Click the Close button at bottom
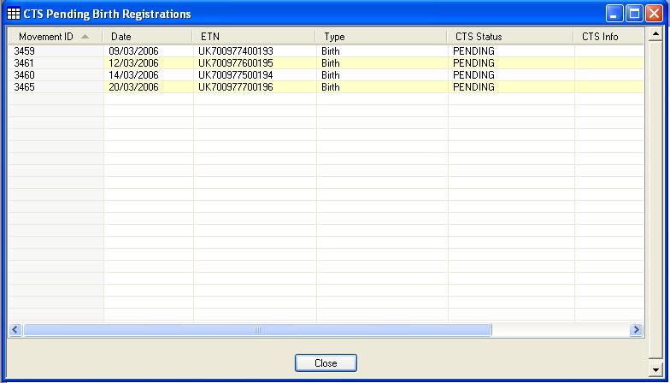Screen dimensions: 670x383 point(326,363)
